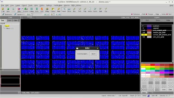Select the Split tool

click(x=100, y=10)
